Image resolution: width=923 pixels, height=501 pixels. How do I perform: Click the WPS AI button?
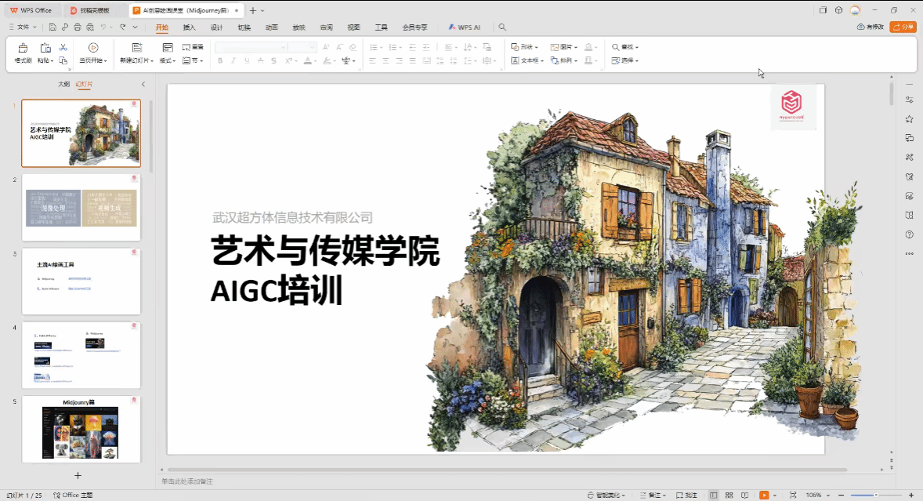pyautogui.click(x=465, y=27)
